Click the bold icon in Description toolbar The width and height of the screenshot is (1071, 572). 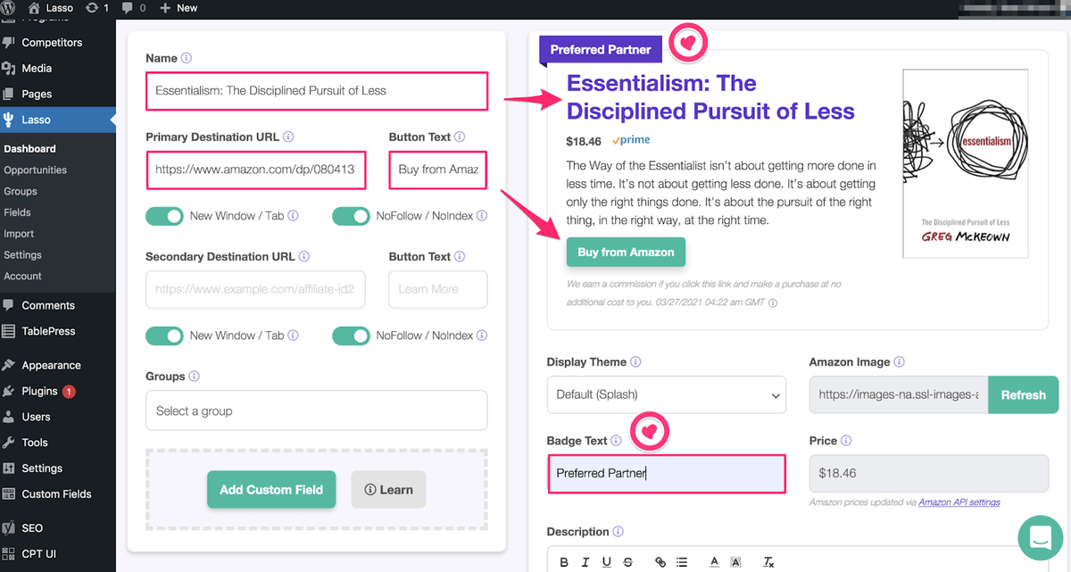point(564,562)
